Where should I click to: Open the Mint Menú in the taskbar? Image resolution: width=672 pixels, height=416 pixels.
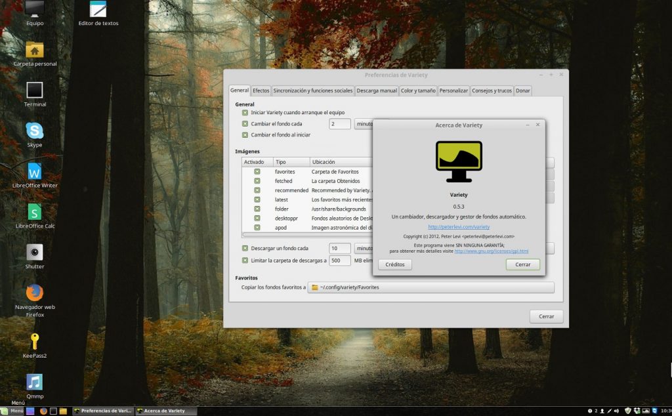click(x=13, y=411)
